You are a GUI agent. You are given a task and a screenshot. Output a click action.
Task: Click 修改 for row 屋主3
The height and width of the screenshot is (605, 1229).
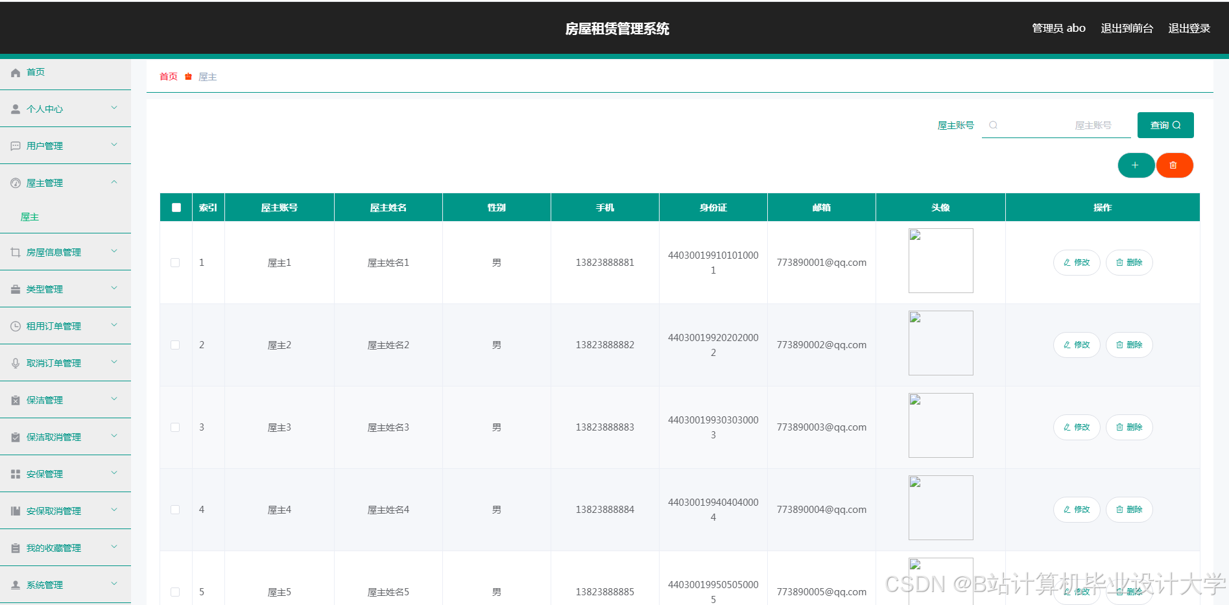tap(1077, 427)
